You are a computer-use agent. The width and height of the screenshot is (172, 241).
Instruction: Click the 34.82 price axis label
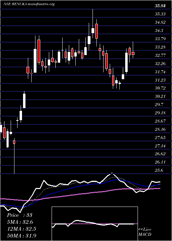tap(160, 22)
